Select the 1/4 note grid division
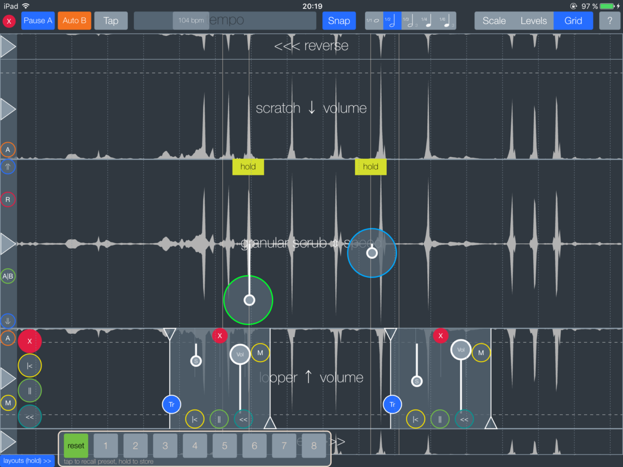623x467 pixels. click(426, 21)
